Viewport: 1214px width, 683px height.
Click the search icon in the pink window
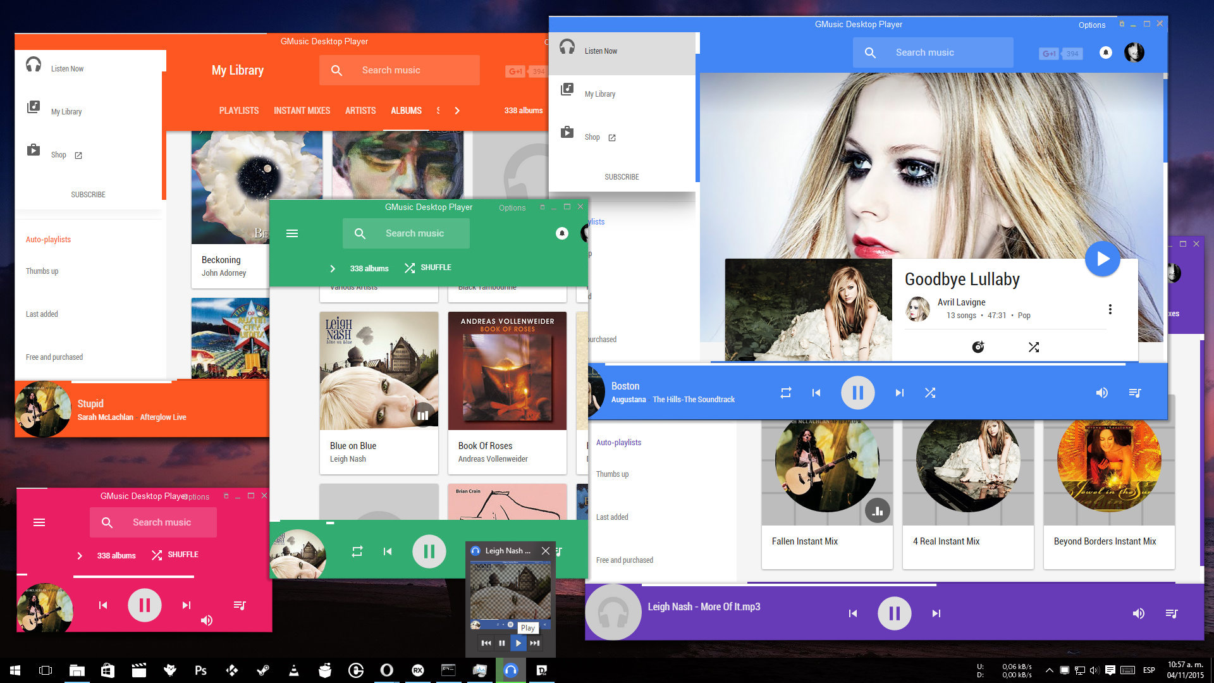point(107,522)
